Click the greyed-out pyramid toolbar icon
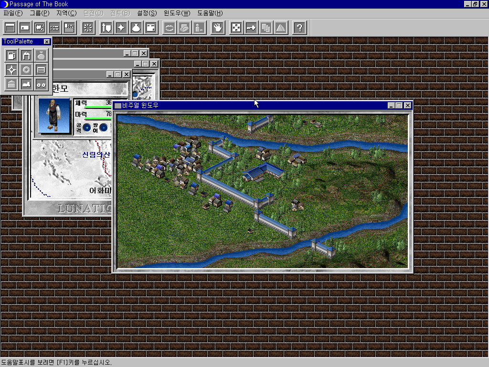The image size is (489, 367). [281, 28]
